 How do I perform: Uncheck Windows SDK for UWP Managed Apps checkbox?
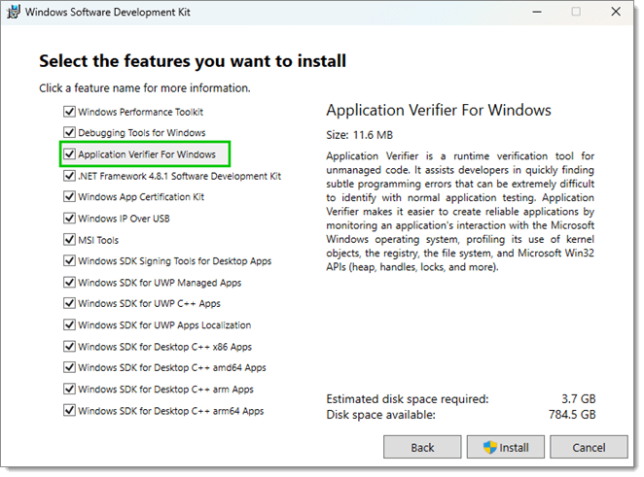(69, 282)
